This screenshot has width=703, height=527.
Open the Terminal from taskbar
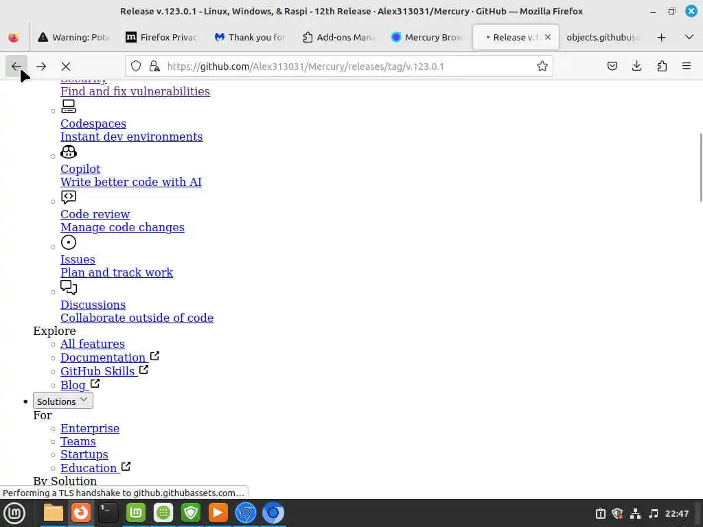108,513
